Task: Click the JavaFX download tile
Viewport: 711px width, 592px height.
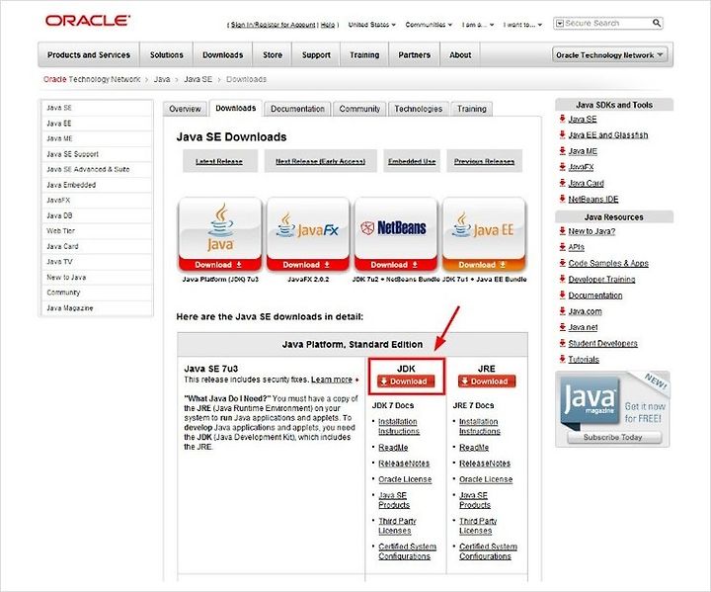Action: tap(308, 234)
